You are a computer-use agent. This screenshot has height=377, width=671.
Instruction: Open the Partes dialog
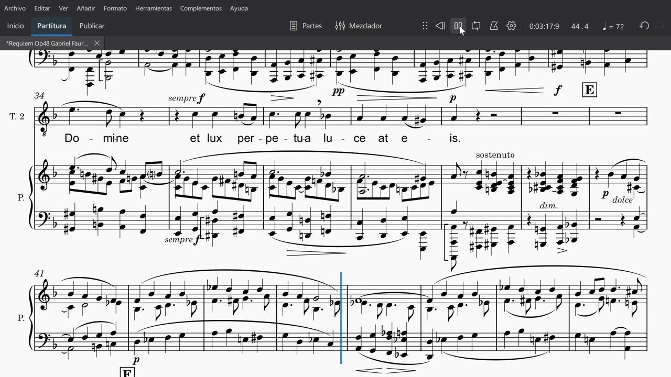point(306,26)
